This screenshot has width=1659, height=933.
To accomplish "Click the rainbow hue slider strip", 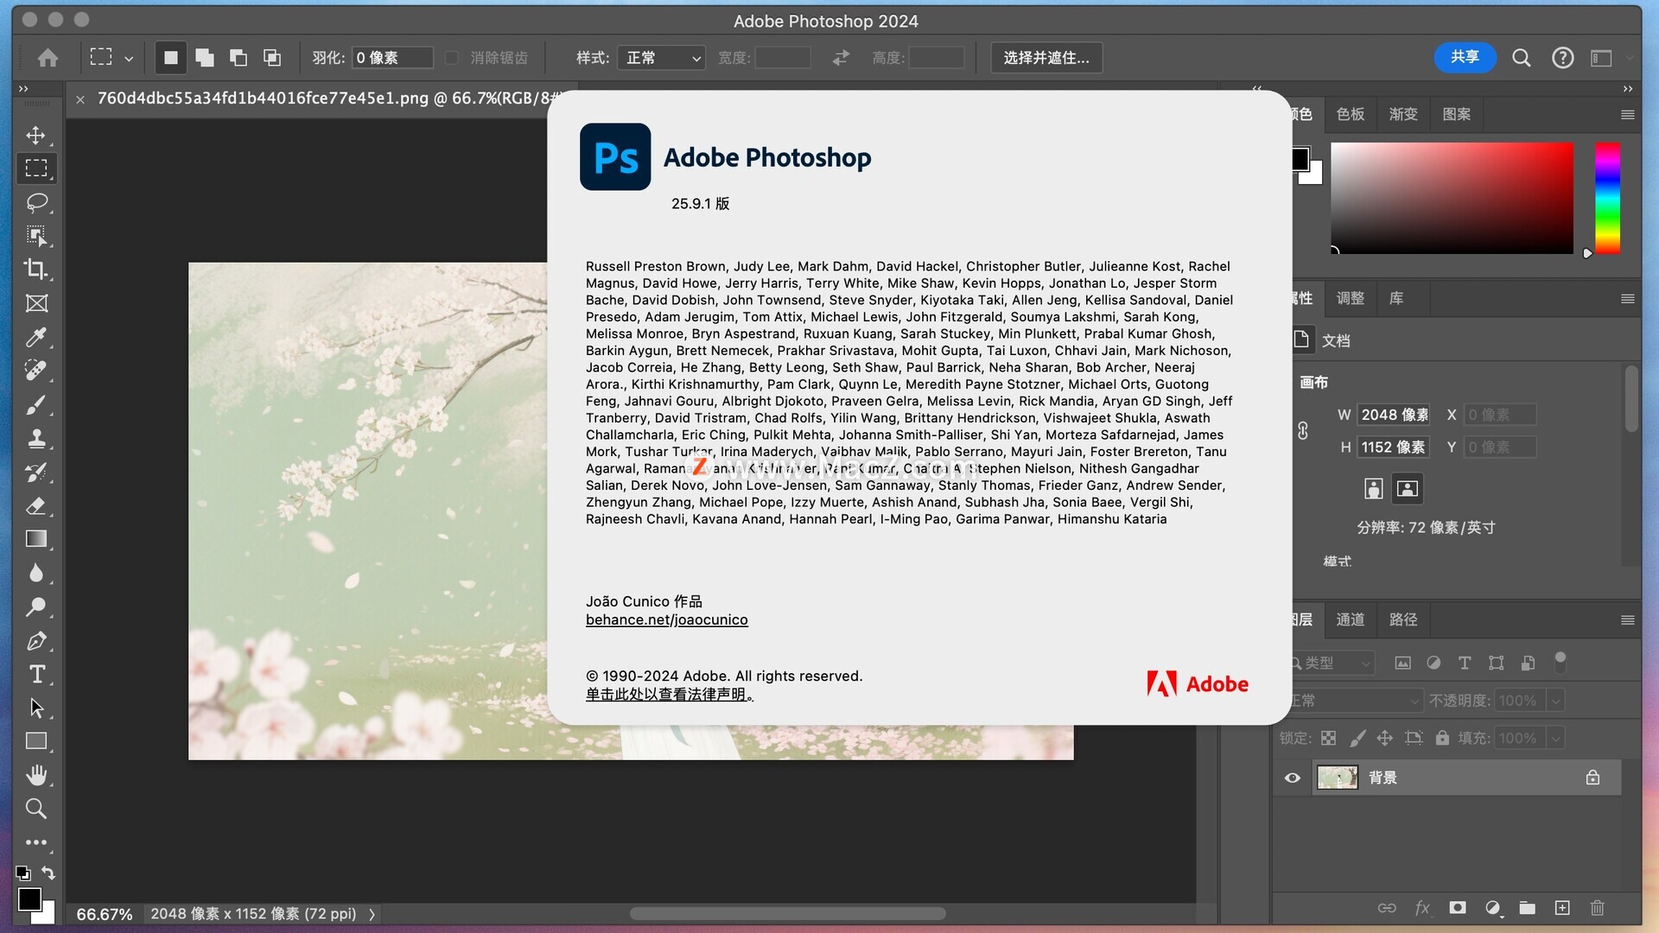I will (x=1607, y=198).
